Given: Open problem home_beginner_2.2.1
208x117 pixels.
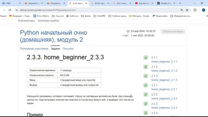Looking at the screenshot, I should (x=164, y=87).
